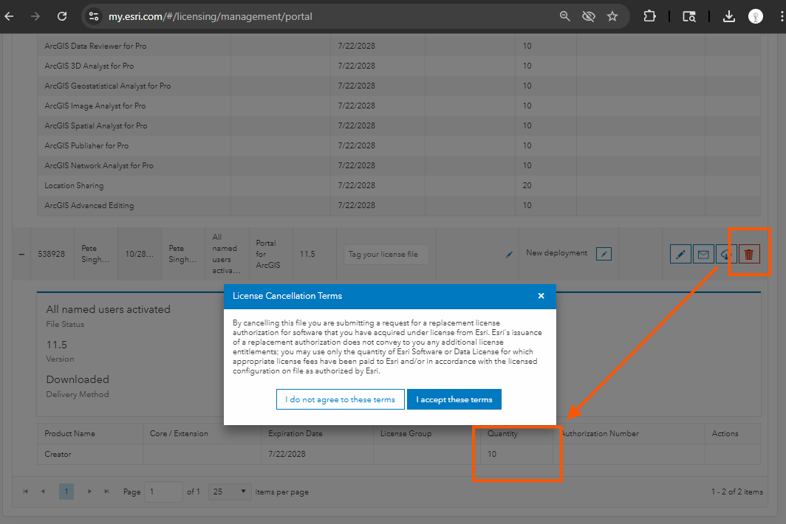This screenshot has height=524, width=786.
Task: Open the Chrome three-dot menu
Action: tap(778, 16)
